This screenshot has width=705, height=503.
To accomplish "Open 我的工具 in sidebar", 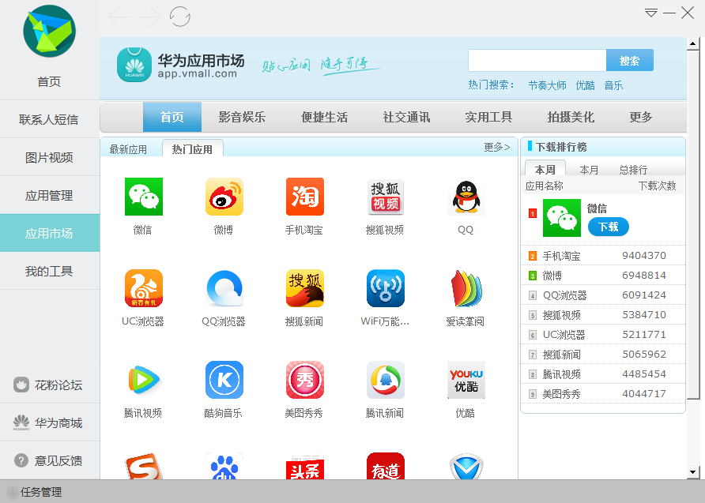I will click(50, 272).
